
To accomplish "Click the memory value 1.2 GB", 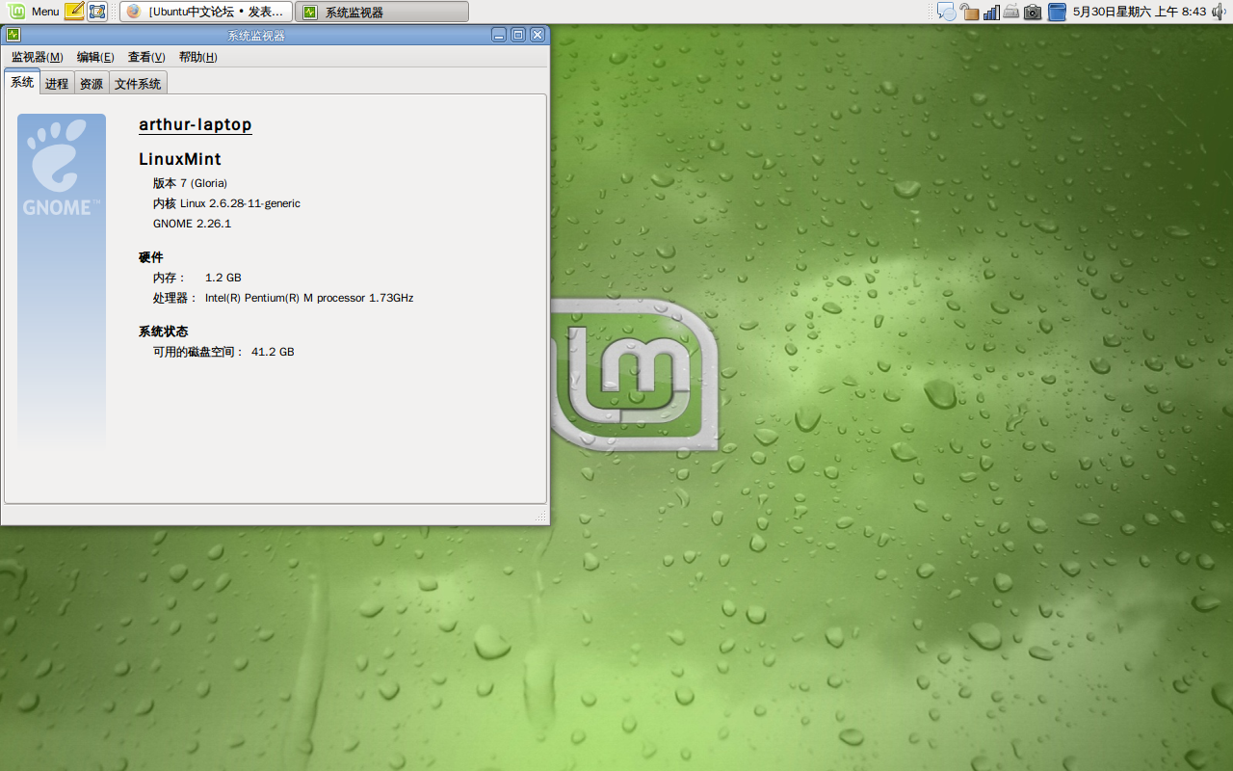I will click(x=223, y=278).
